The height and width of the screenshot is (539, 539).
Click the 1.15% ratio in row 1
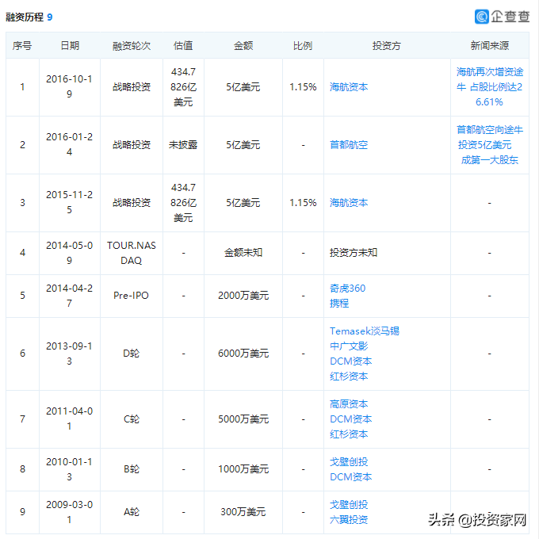[x=303, y=87]
